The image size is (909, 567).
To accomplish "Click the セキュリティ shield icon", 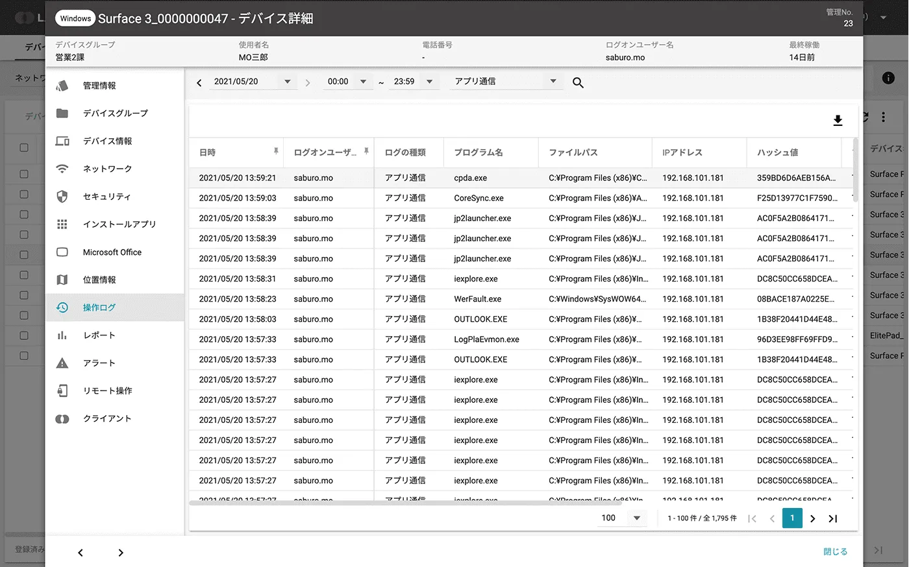I will [62, 197].
